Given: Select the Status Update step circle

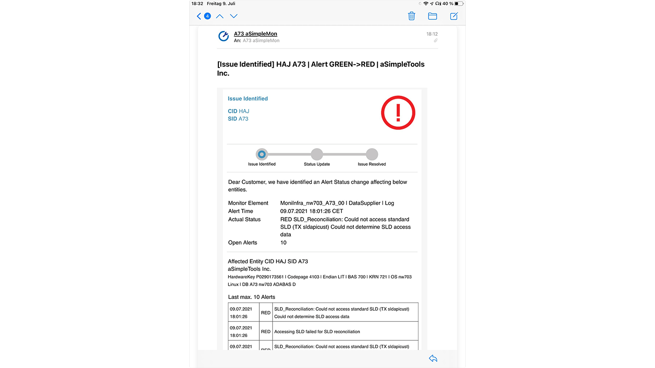Looking at the screenshot, I should pyautogui.click(x=317, y=154).
